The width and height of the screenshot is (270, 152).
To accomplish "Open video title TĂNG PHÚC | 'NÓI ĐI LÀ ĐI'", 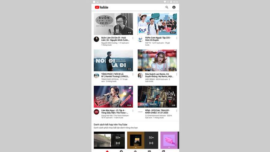I will click(115, 75).
